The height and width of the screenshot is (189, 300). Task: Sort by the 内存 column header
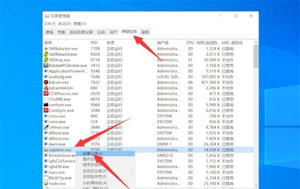pos(208,43)
